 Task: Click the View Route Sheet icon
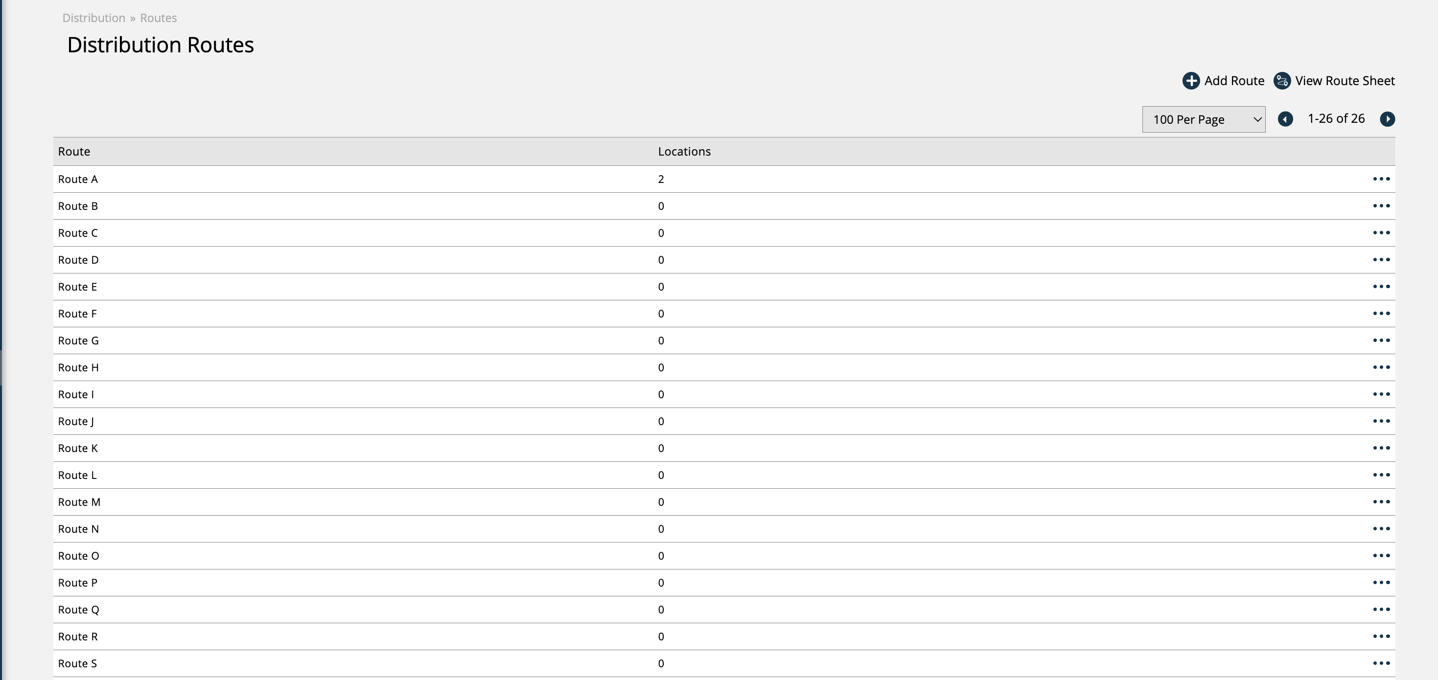click(x=1282, y=81)
